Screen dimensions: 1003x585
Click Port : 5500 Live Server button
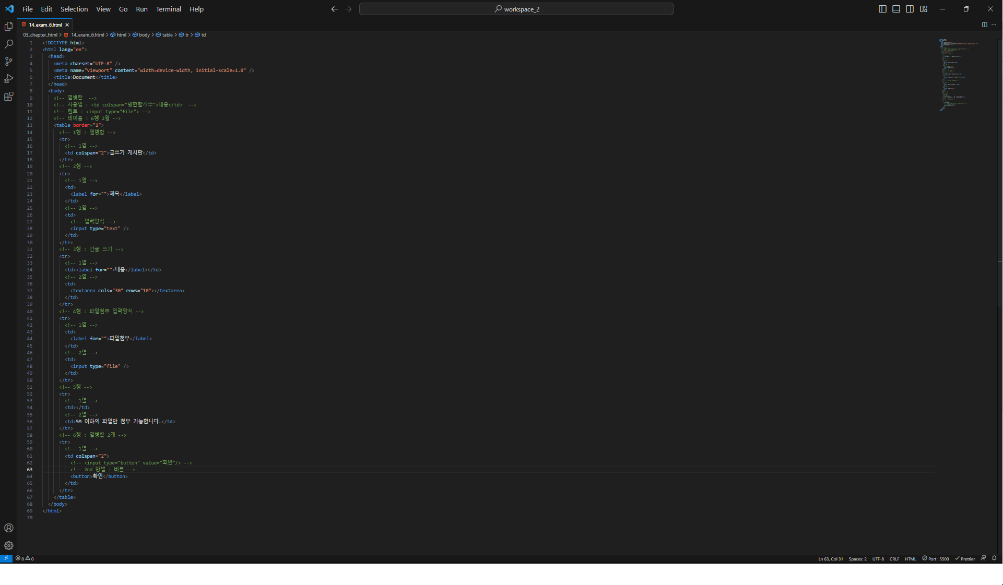pos(935,559)
